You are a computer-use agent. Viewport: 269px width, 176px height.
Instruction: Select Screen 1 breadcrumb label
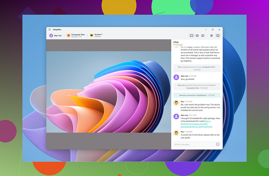(x=98, y=35)
